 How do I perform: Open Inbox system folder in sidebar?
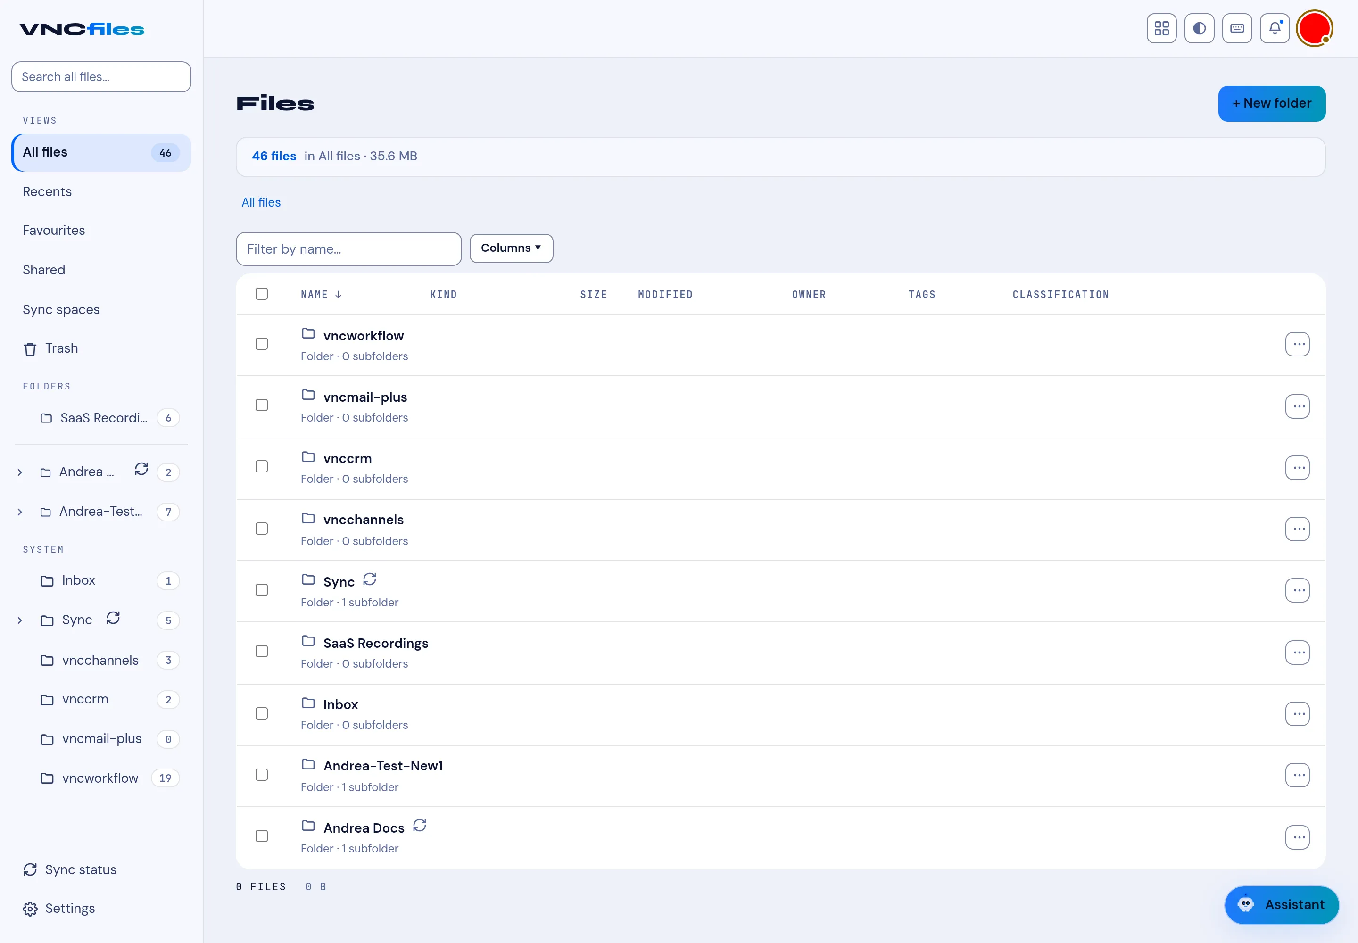tap(101, 581)
